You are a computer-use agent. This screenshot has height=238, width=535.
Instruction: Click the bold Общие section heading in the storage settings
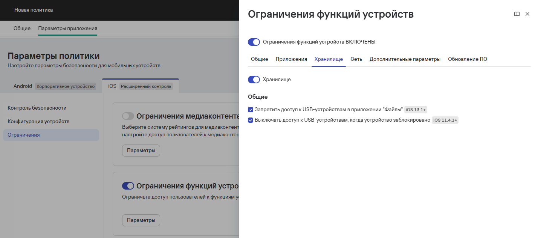[258, 97]
